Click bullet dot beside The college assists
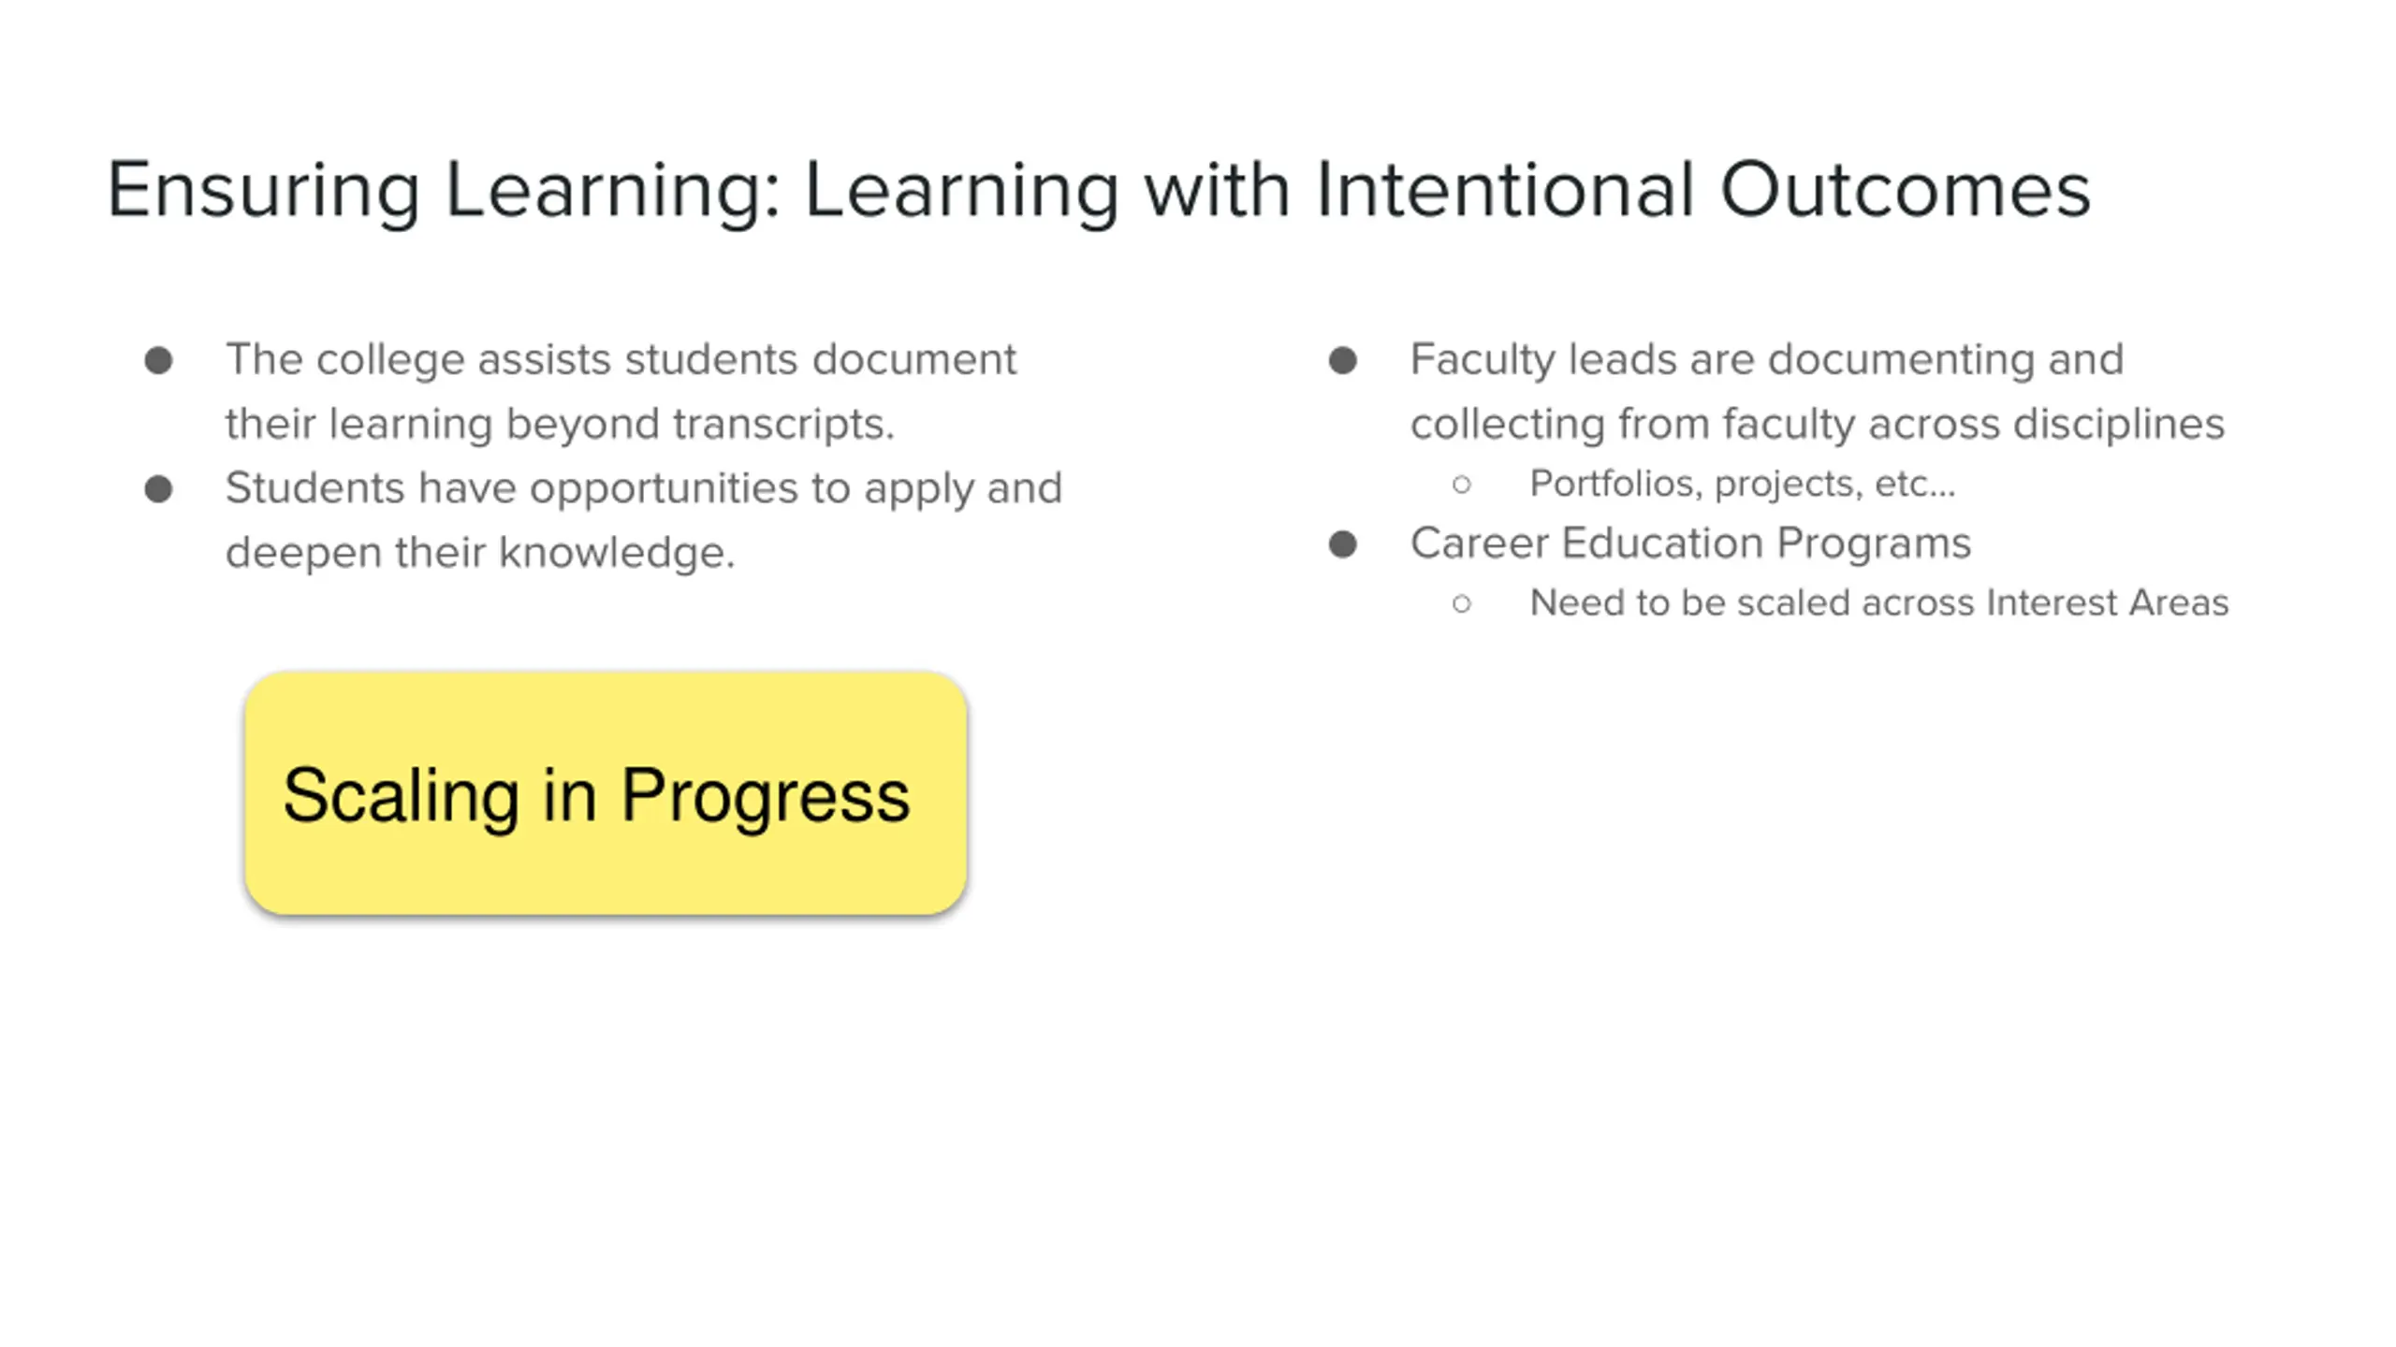 (x=159, y=360)
